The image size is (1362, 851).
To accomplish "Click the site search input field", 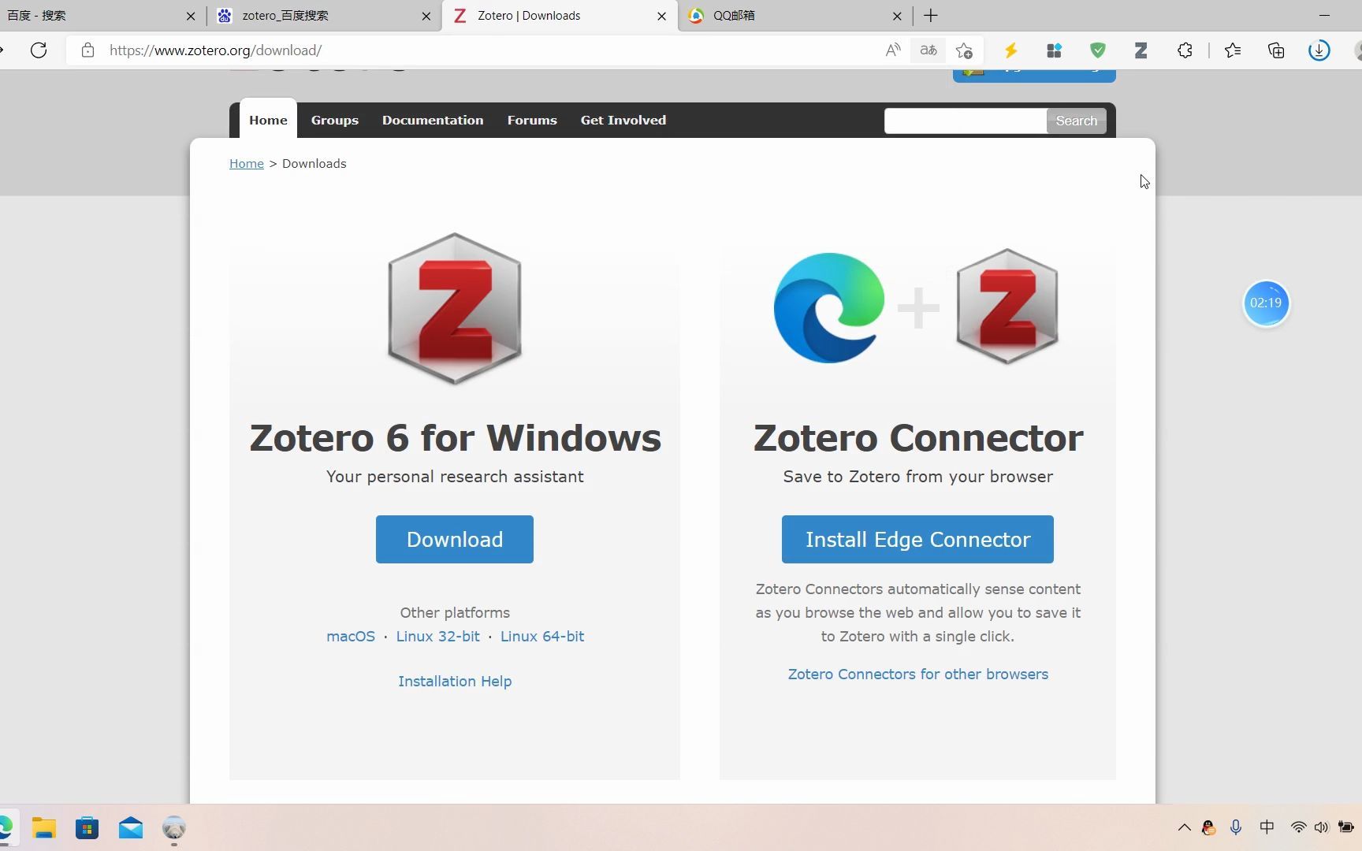I will [966, 121].
